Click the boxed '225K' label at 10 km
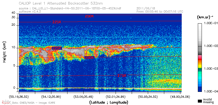Image resolution: width=218 pixels, height=105 pixels. [57, 48]
